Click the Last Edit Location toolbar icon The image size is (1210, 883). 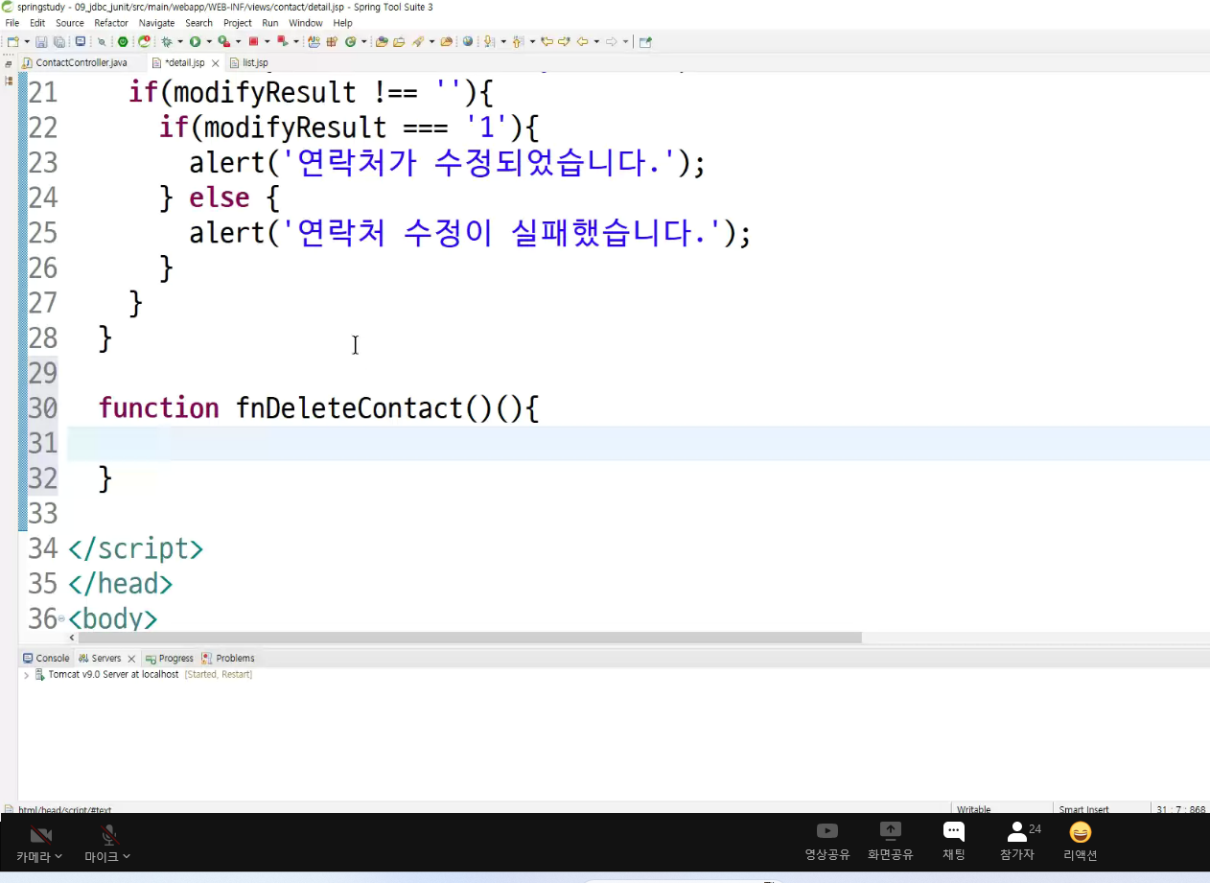tap(547, 42)
